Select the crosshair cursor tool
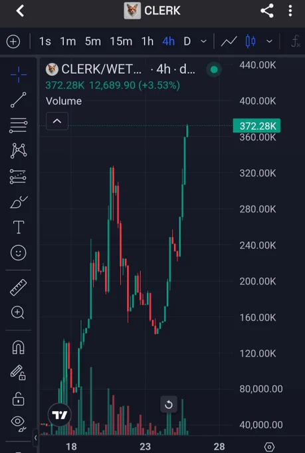The height and width of the screenshot is (453, 305). coord(19,75)
